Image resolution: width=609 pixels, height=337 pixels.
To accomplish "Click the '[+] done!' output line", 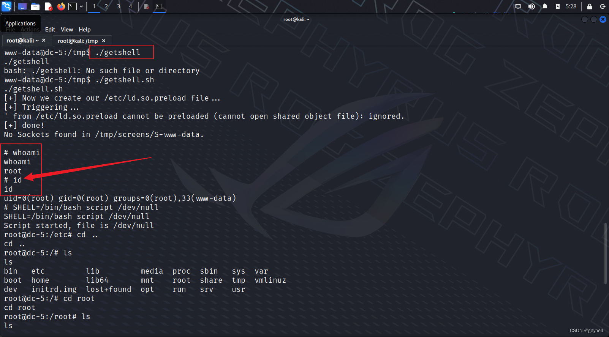I will coord(24,125).
